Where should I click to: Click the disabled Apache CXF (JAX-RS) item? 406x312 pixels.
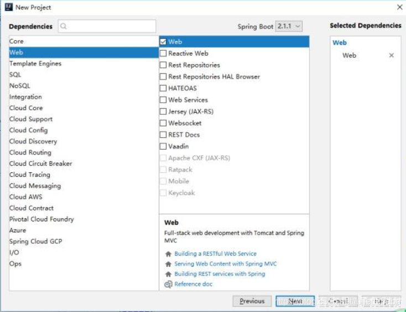click(x=234, y=158)
